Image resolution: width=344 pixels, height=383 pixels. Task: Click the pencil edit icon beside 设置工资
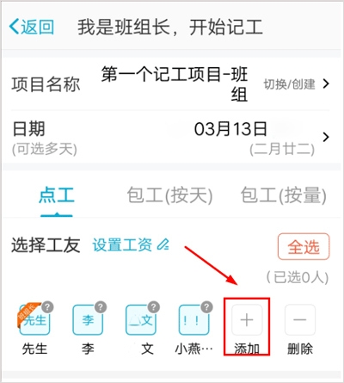[163, 244]
